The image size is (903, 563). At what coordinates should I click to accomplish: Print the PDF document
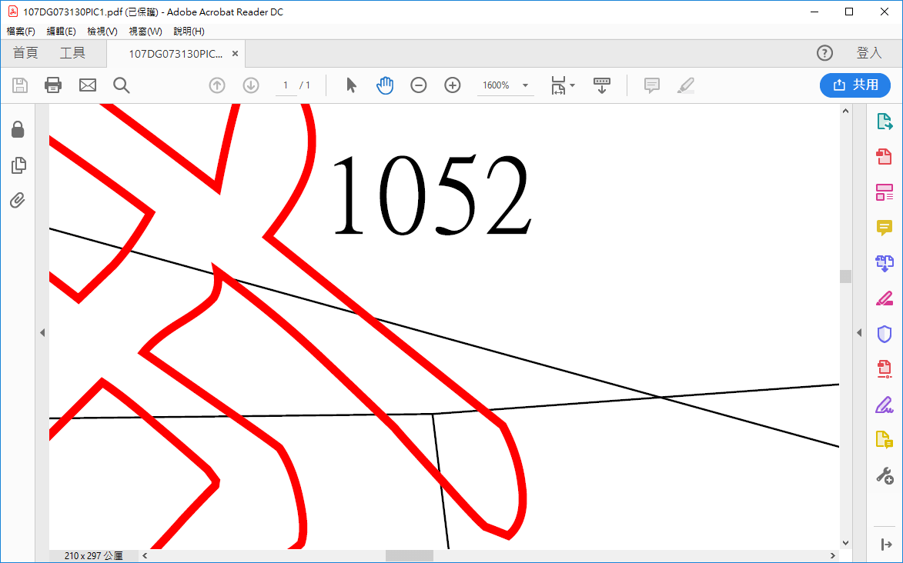click(x=52, y=85)
